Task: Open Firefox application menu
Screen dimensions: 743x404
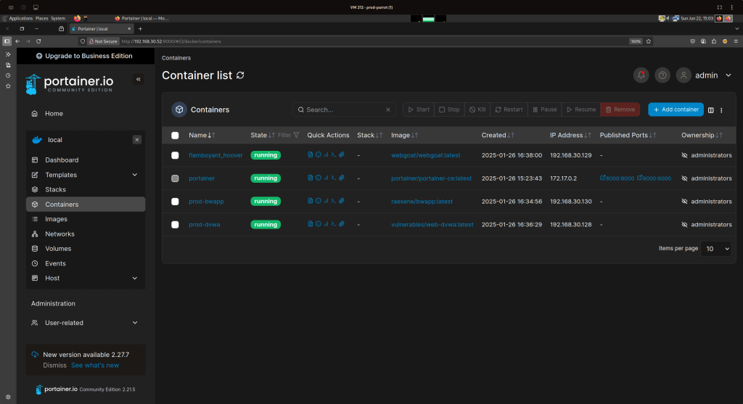Action: [736, 41]
